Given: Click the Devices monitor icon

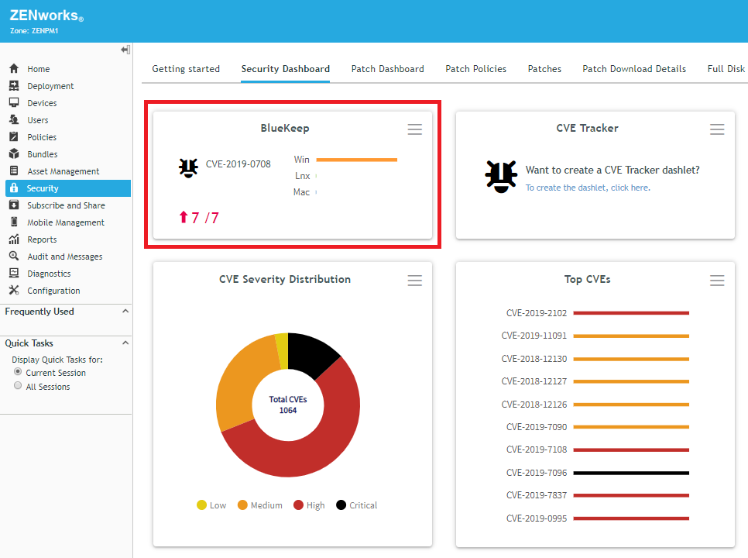Looking at the screenshot, I should coord(14,102).
